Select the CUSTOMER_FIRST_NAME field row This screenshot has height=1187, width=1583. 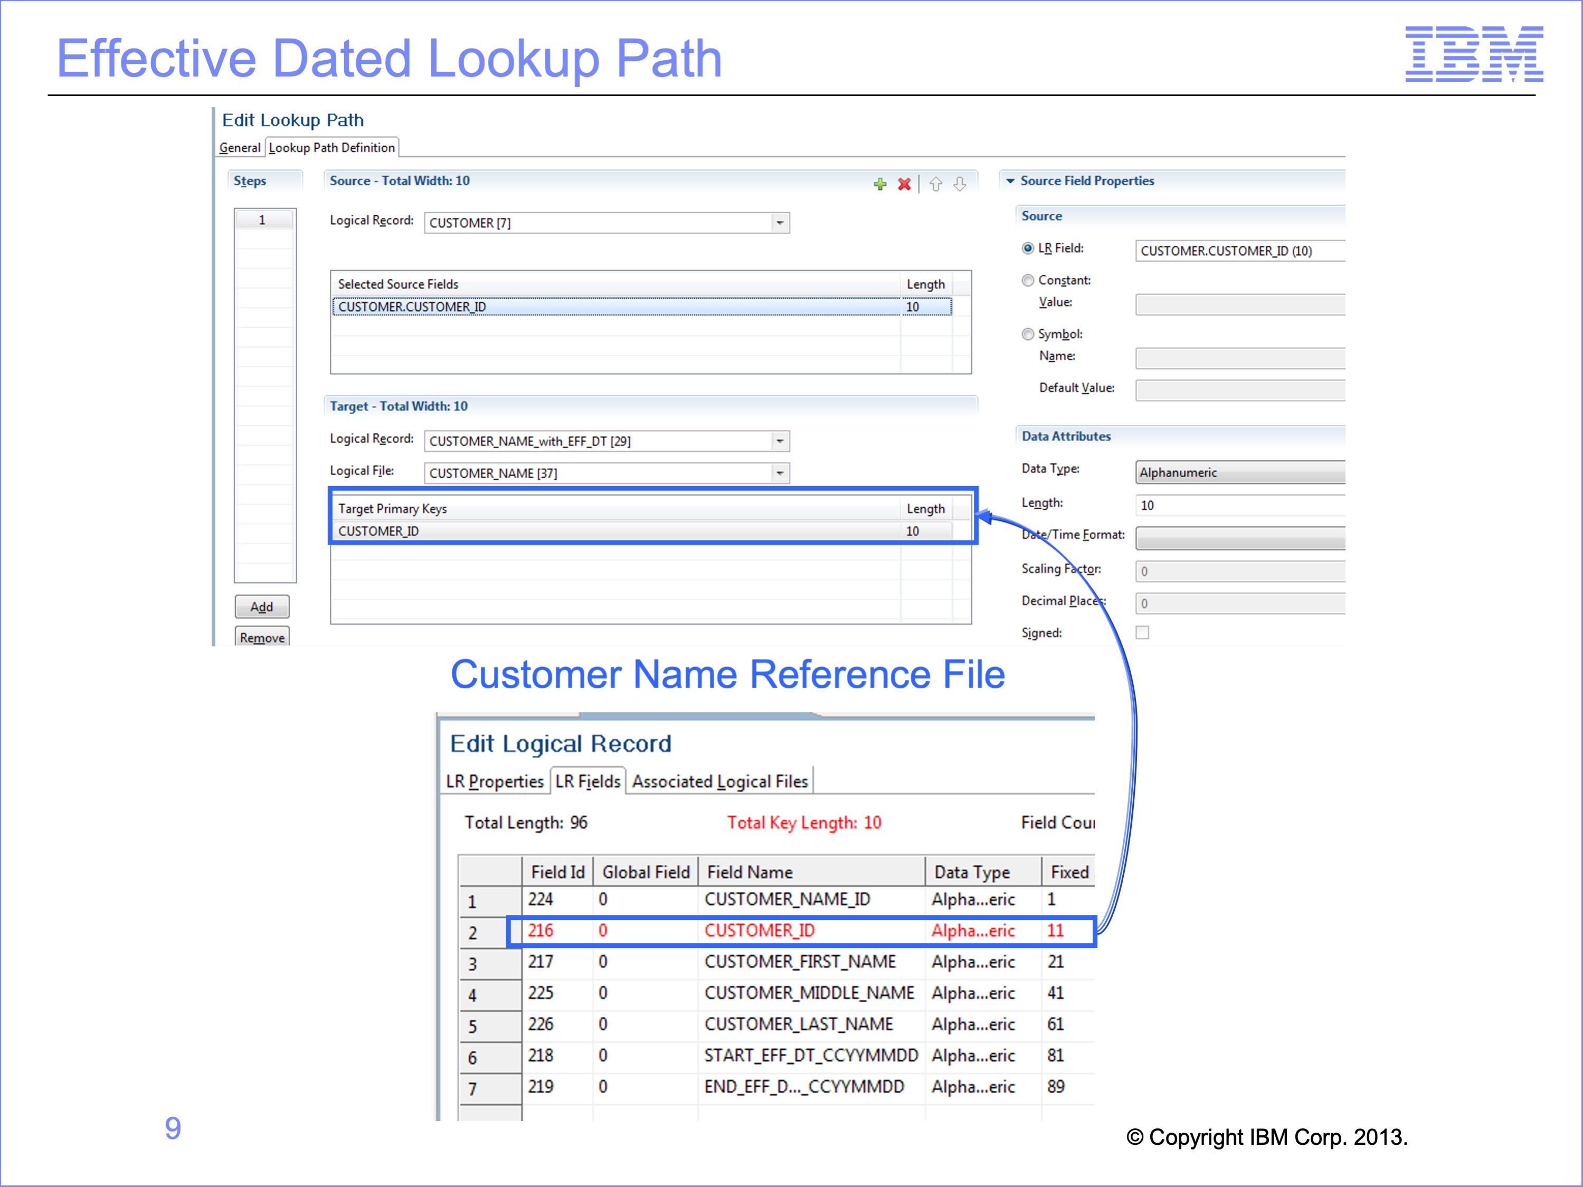(x=799, y=962)
